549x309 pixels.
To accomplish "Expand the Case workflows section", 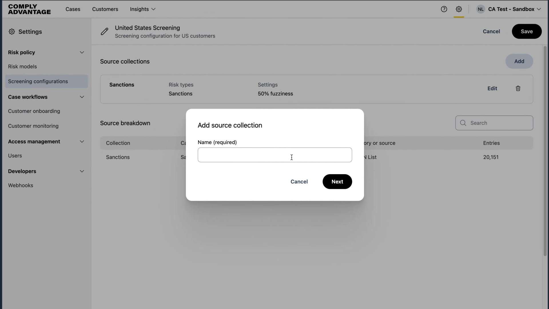I will click(82, 97).
